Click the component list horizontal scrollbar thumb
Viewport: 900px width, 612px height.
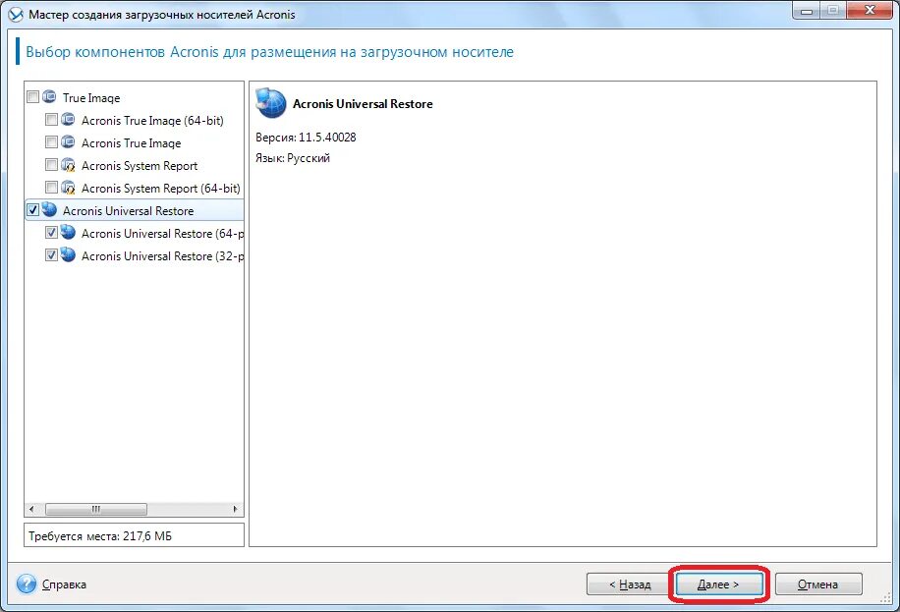[96, 509]
